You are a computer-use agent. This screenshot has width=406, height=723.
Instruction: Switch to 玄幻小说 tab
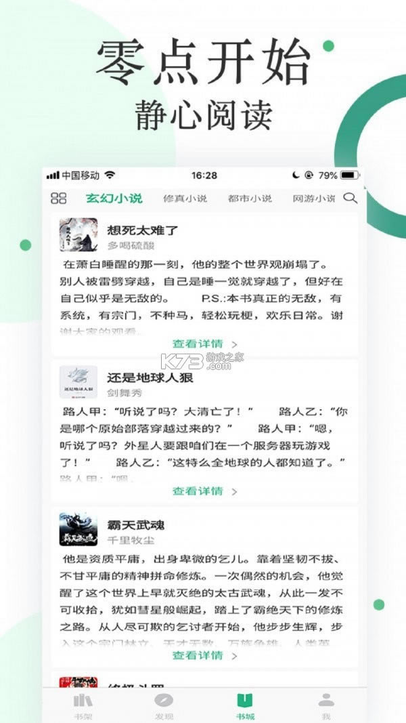(x=114, y=199)
